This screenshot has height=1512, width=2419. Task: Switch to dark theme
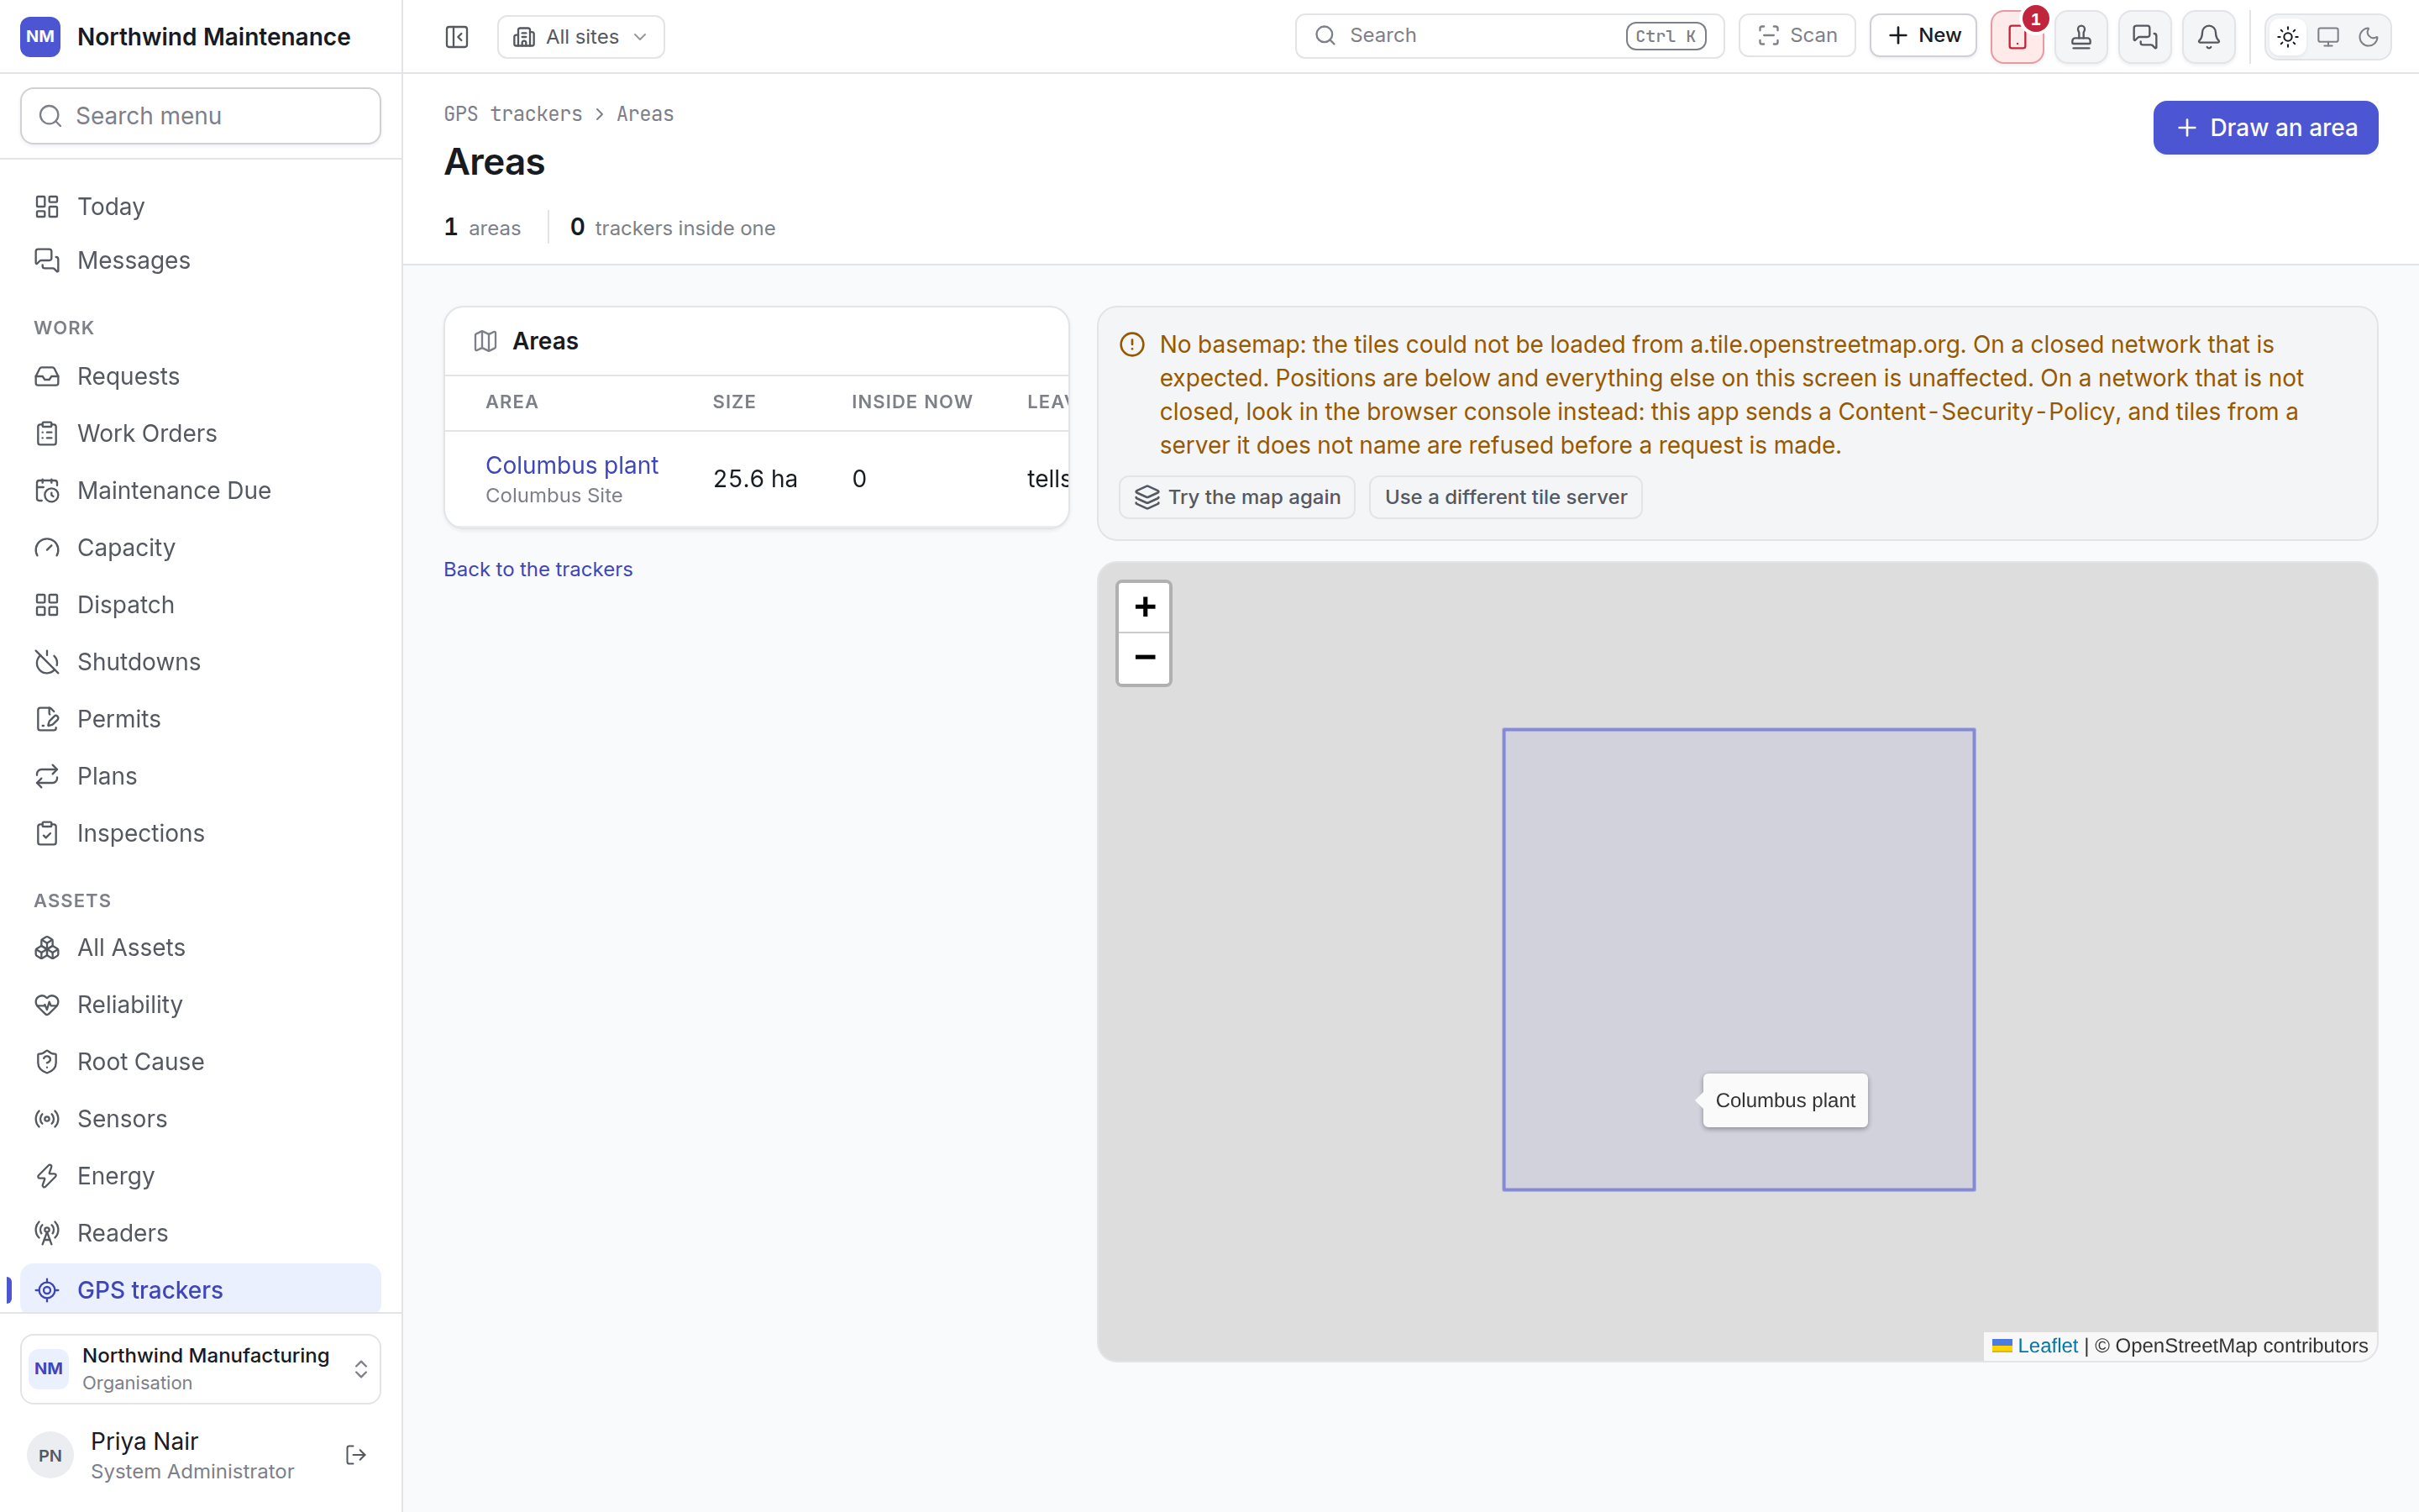point(2368,37)
